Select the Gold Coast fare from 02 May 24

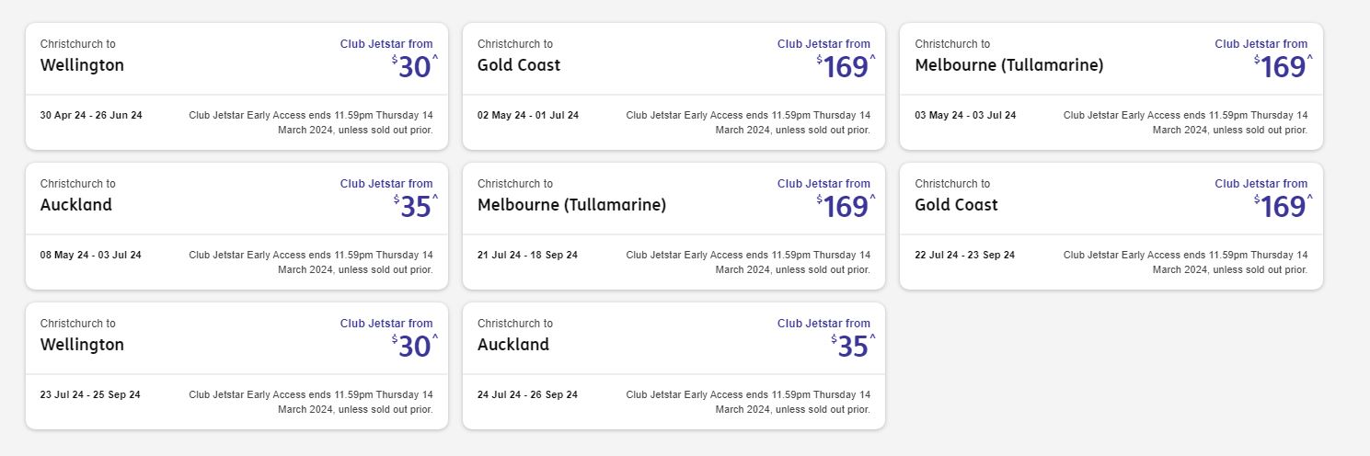pos(519,65)
